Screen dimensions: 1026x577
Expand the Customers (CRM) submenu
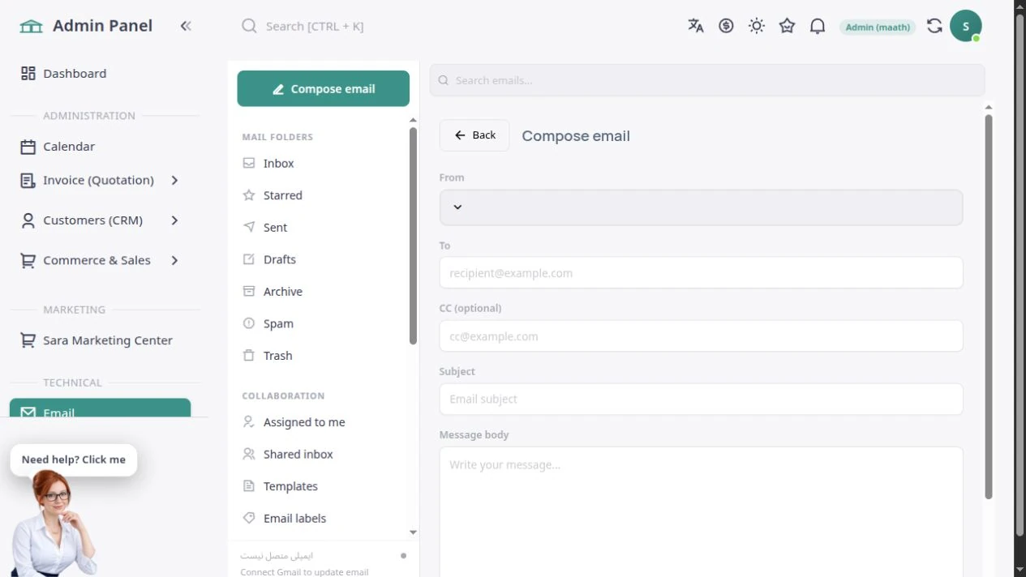101,220
